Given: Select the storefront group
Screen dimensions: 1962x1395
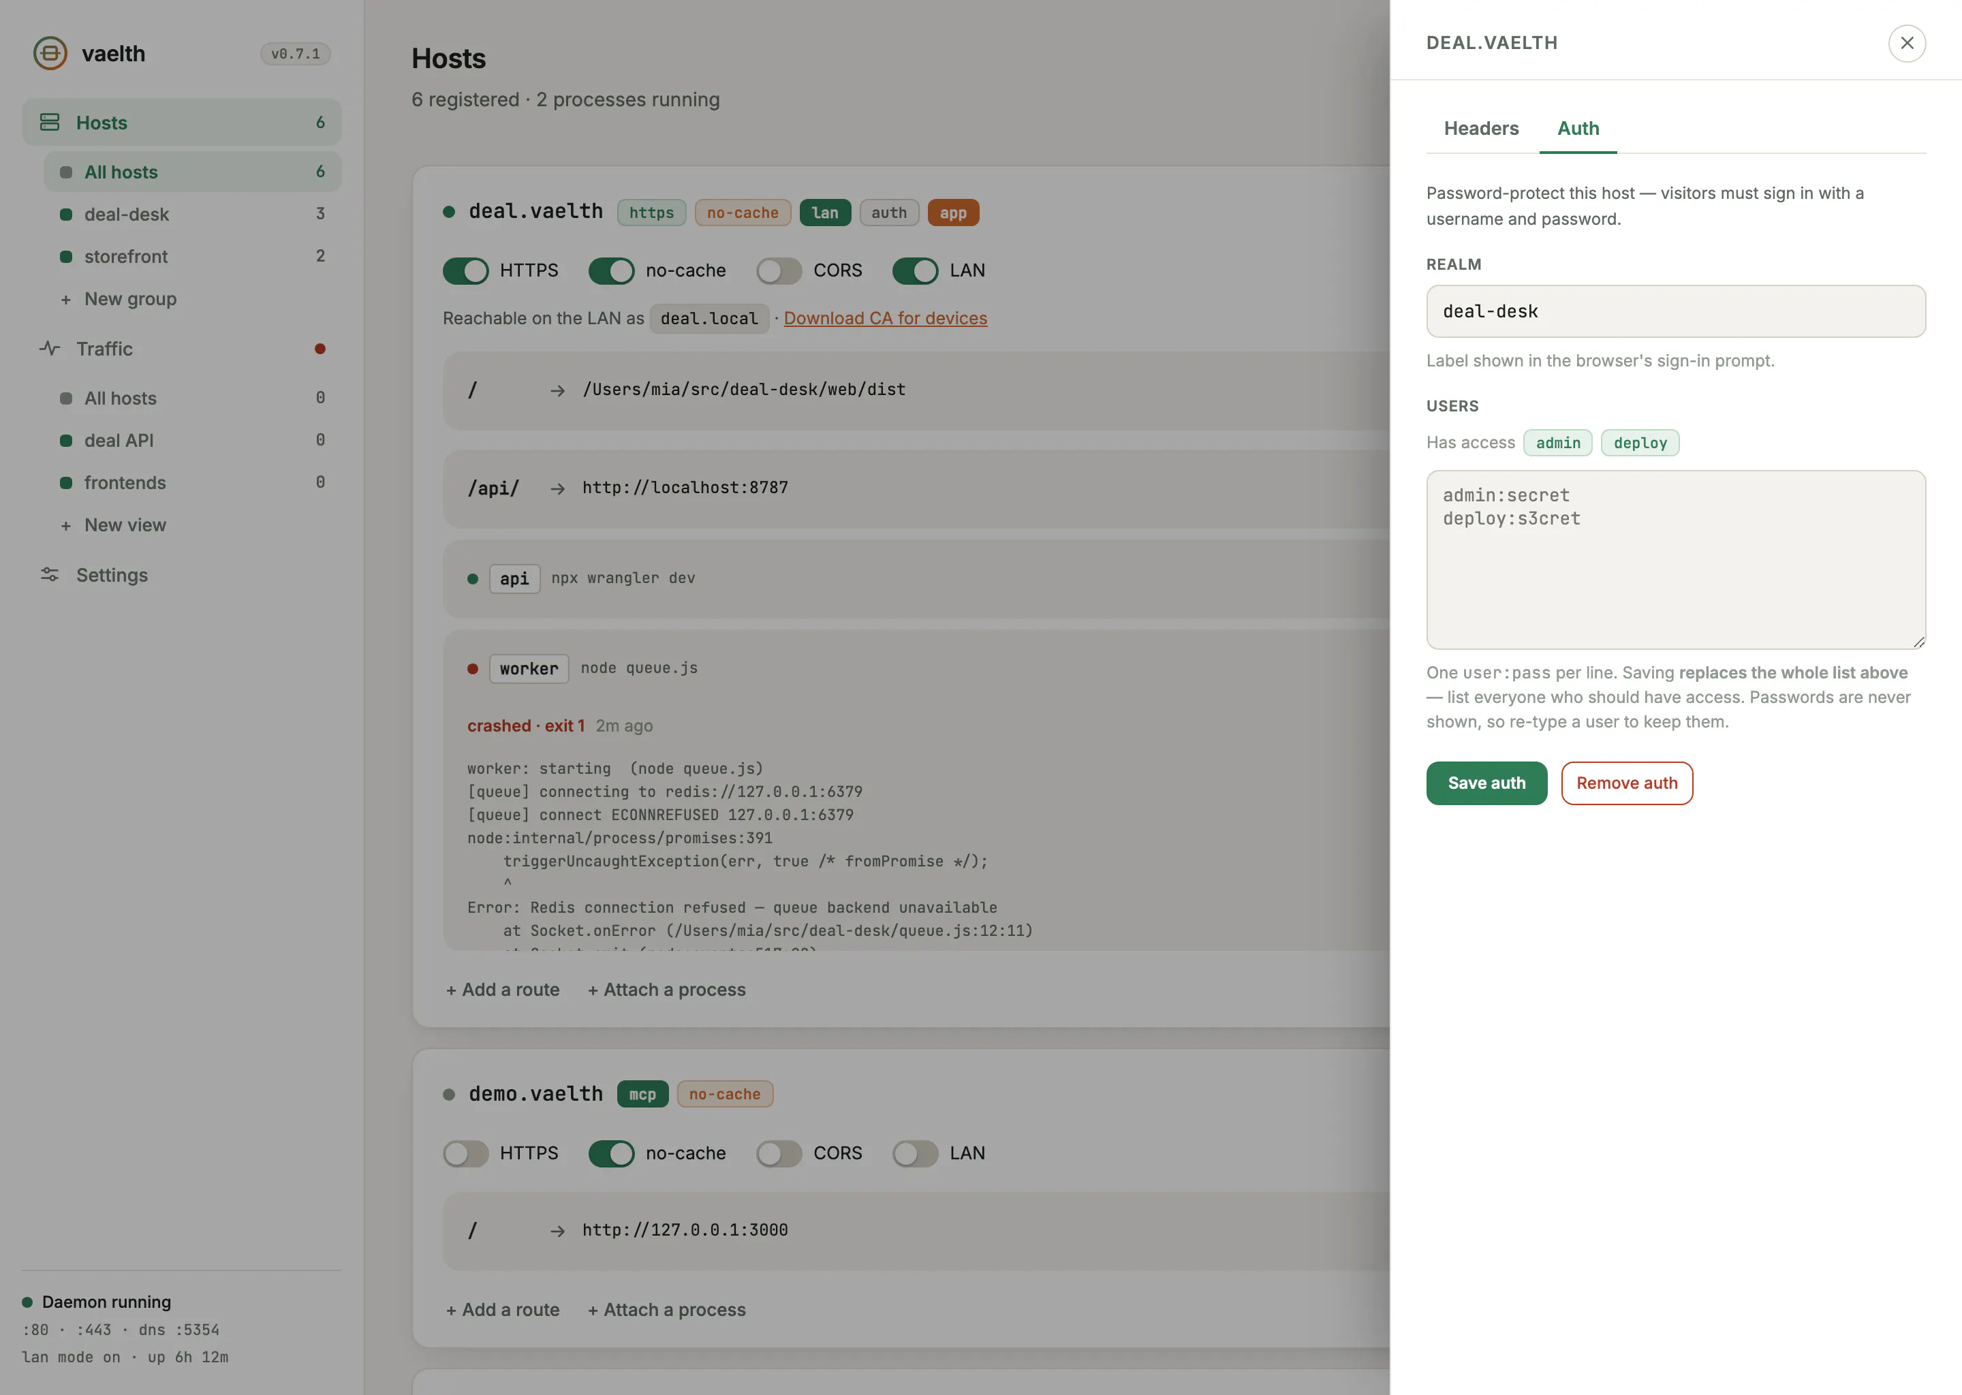Looking at the screenshot, I should click(x=192, y=256).
